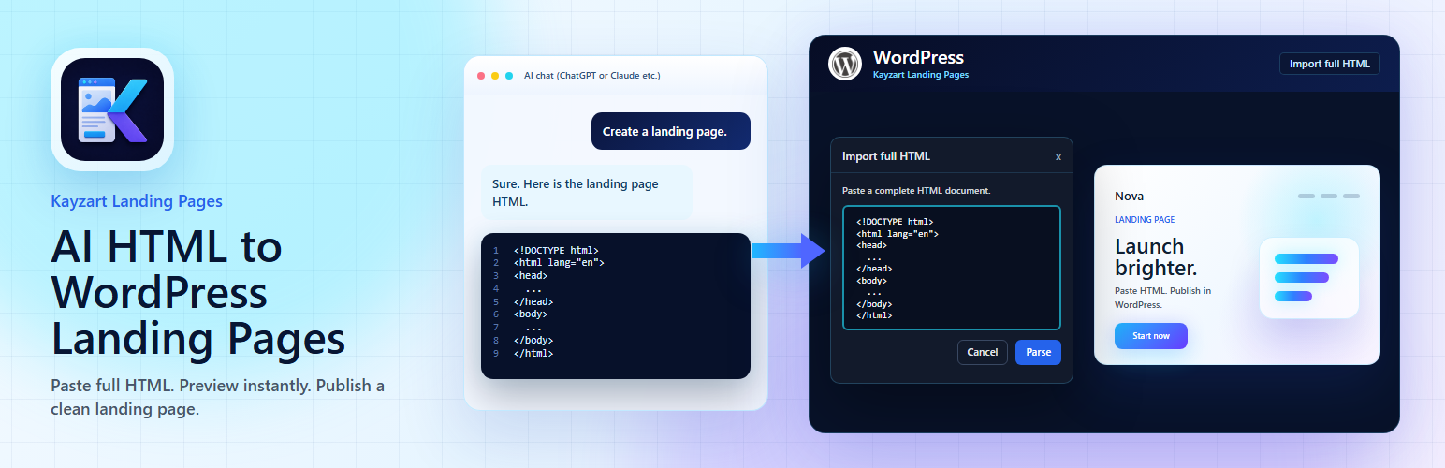The height and width of the screenshot is (468, 1445).
Task: Click the 'Paste HTML. Publish in WordPress.' preview text
Action: (x=1163, y=298)
